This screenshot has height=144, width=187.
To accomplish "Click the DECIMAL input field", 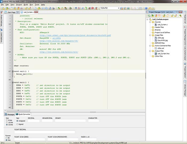I will click(x=34, y=121).
